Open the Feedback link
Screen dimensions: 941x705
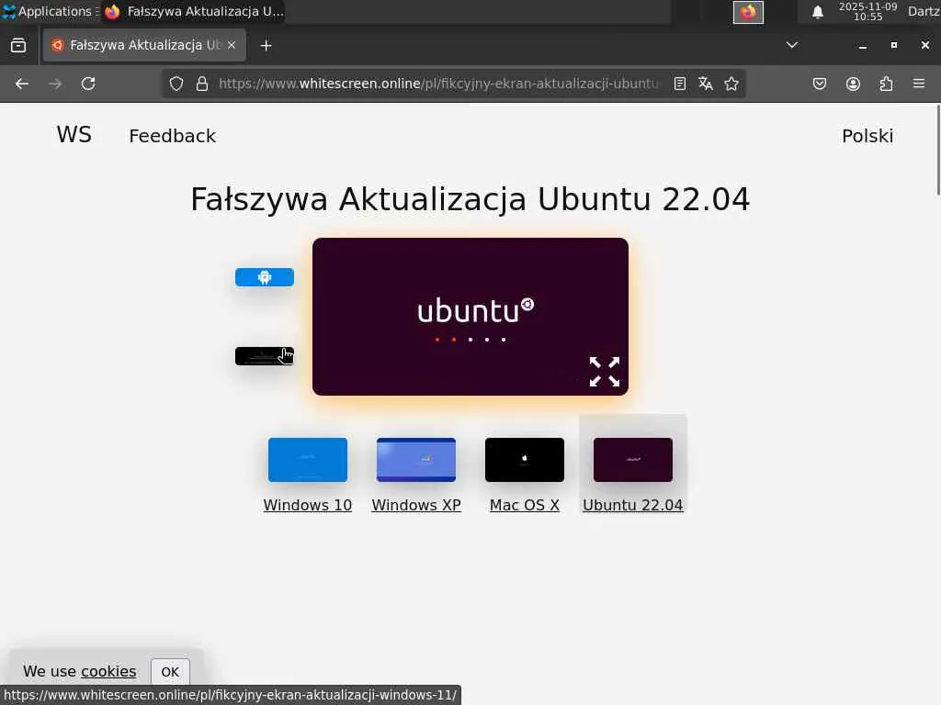[172, 136]
